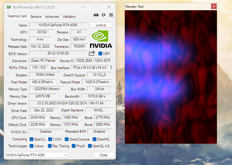Click the Shaders 16384 Unified field

(45, 75)
